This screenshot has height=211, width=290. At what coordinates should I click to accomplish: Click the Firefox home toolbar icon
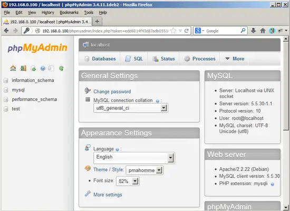pos(263,31)
